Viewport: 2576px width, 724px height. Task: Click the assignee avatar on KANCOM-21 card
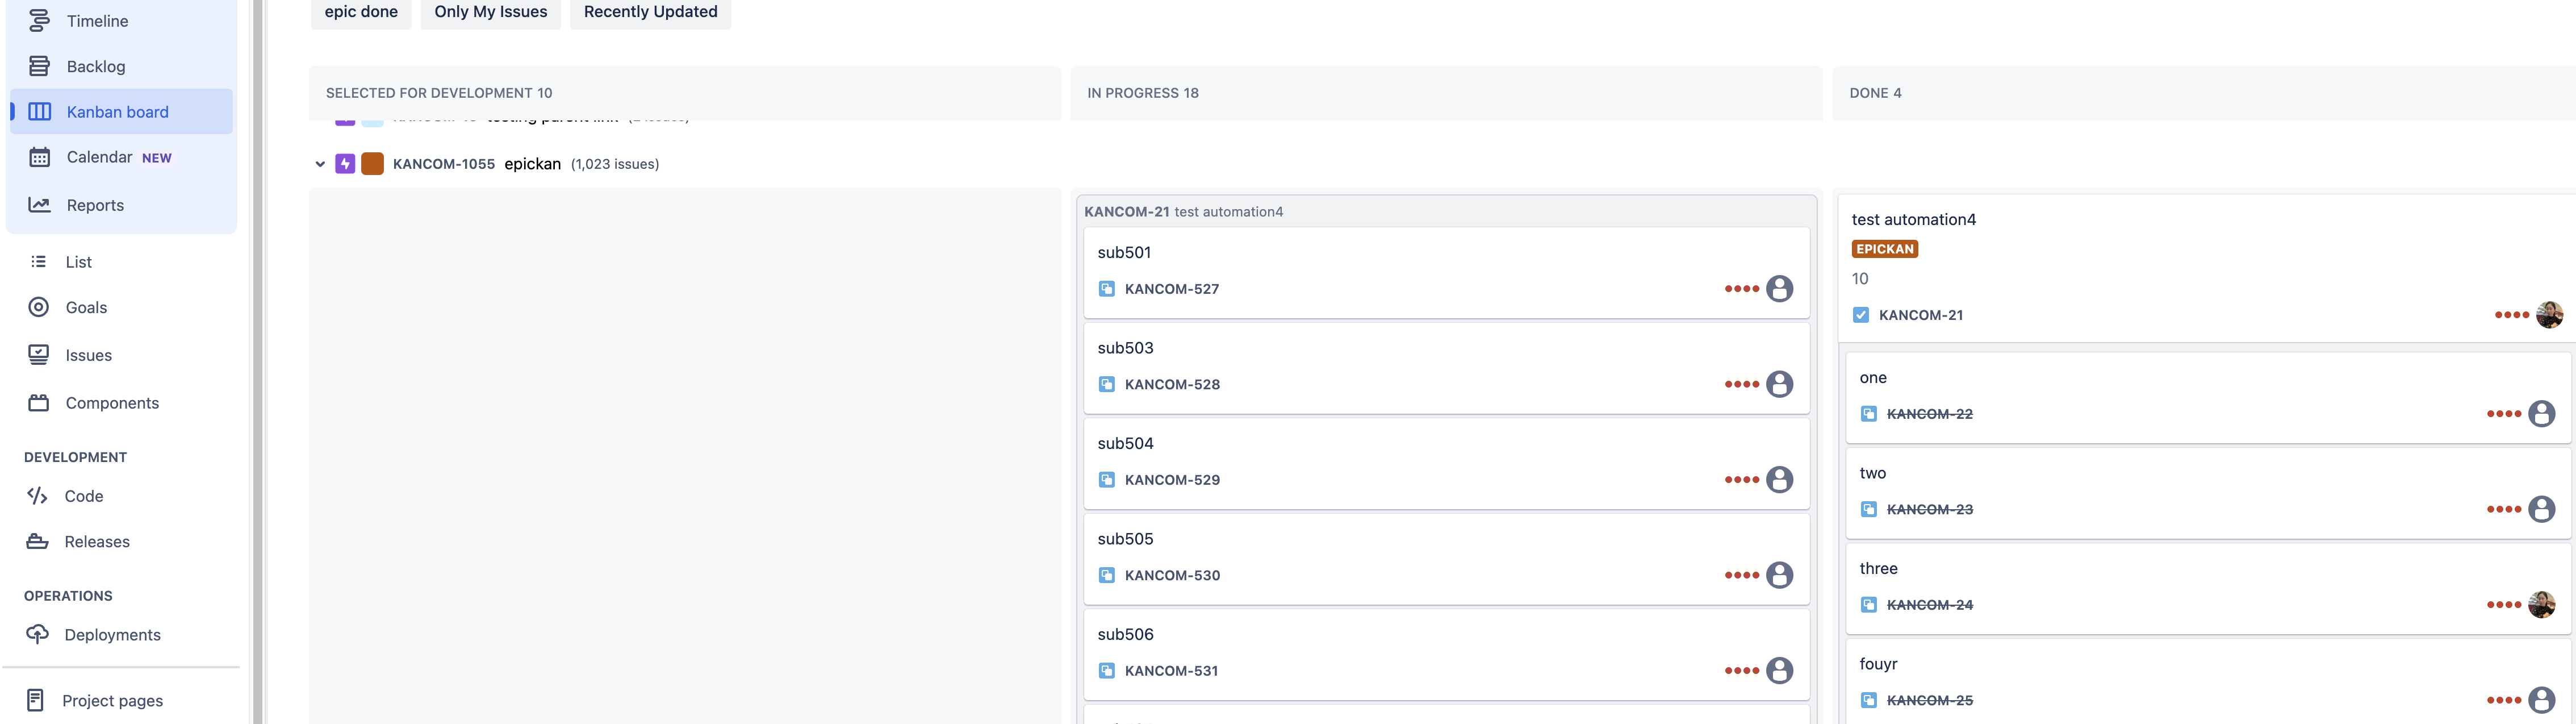tap(2549, 315)
